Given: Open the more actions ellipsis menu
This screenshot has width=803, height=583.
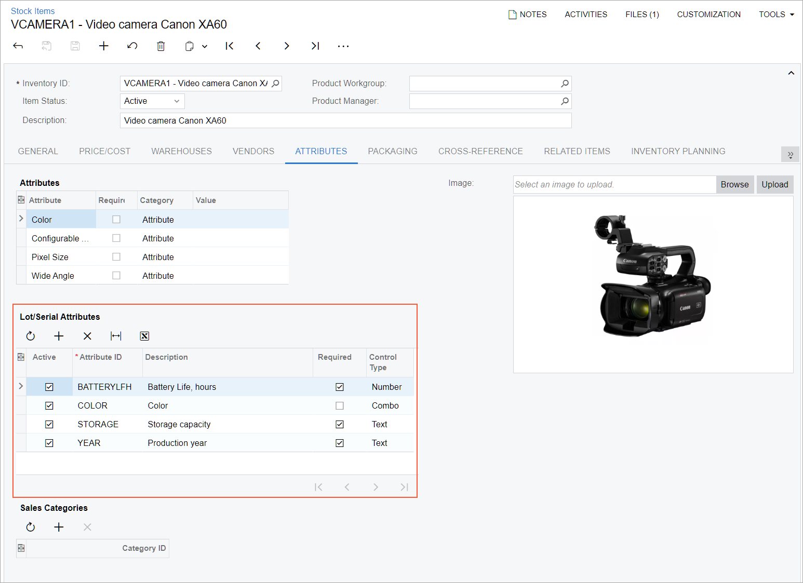Looking at the screenshot, I should (x=343, y=46).
